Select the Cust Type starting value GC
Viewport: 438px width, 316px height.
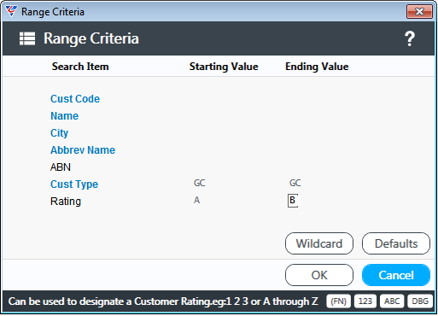(200, 183)
